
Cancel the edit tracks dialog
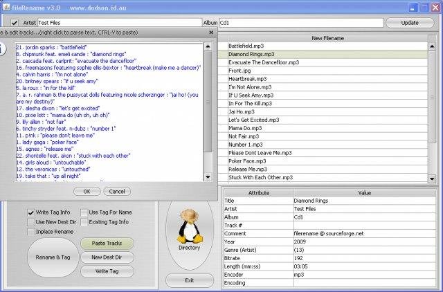tap(116, 191)
